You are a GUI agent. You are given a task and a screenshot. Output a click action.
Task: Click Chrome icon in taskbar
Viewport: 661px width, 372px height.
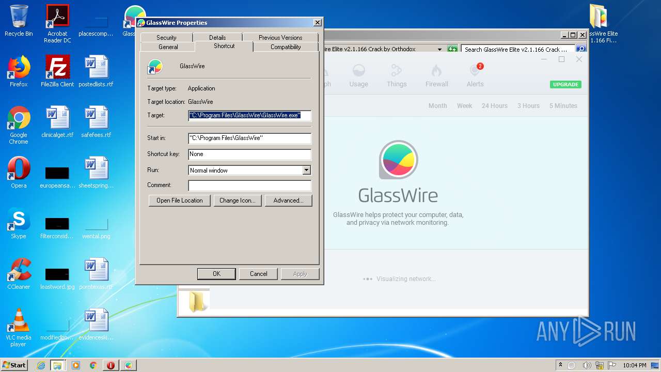pyautogui.click(x=93, y=365)
